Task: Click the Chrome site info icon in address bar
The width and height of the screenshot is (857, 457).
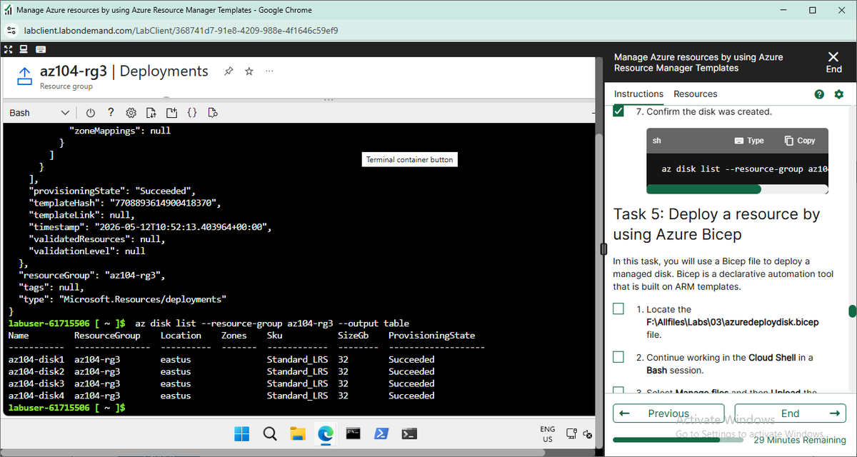Action: 11,31
